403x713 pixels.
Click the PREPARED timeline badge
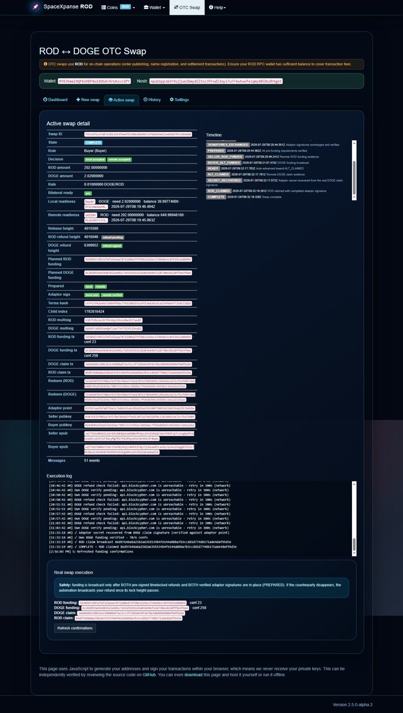[x=217, y=150]
